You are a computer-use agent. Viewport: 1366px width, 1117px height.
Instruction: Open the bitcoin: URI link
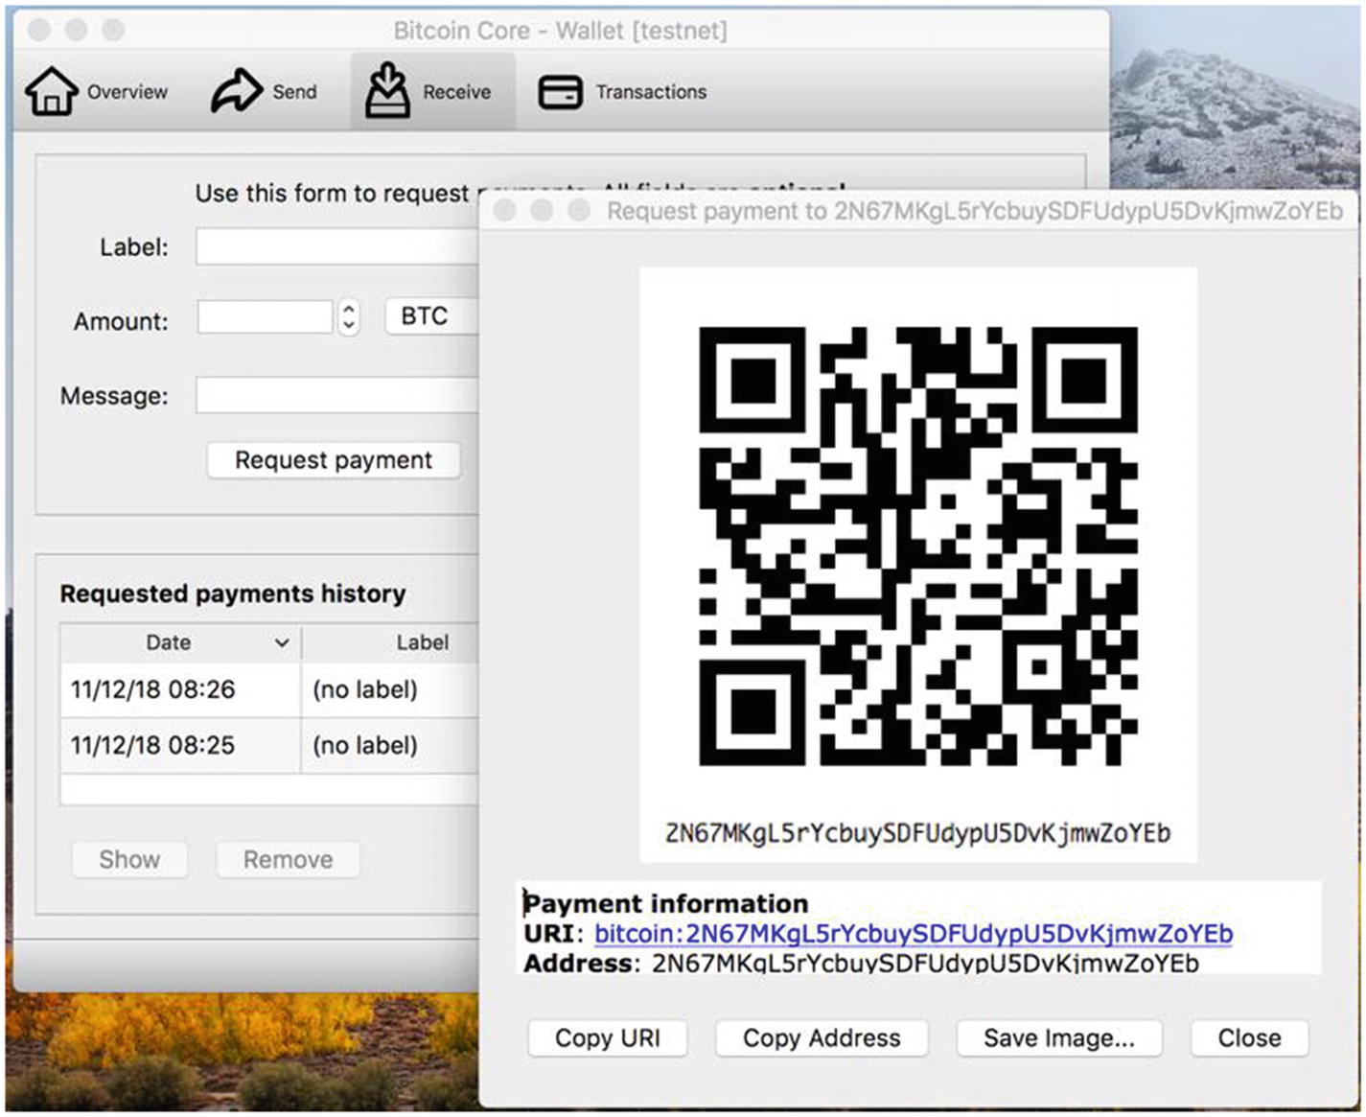click(x=914, y=933)
